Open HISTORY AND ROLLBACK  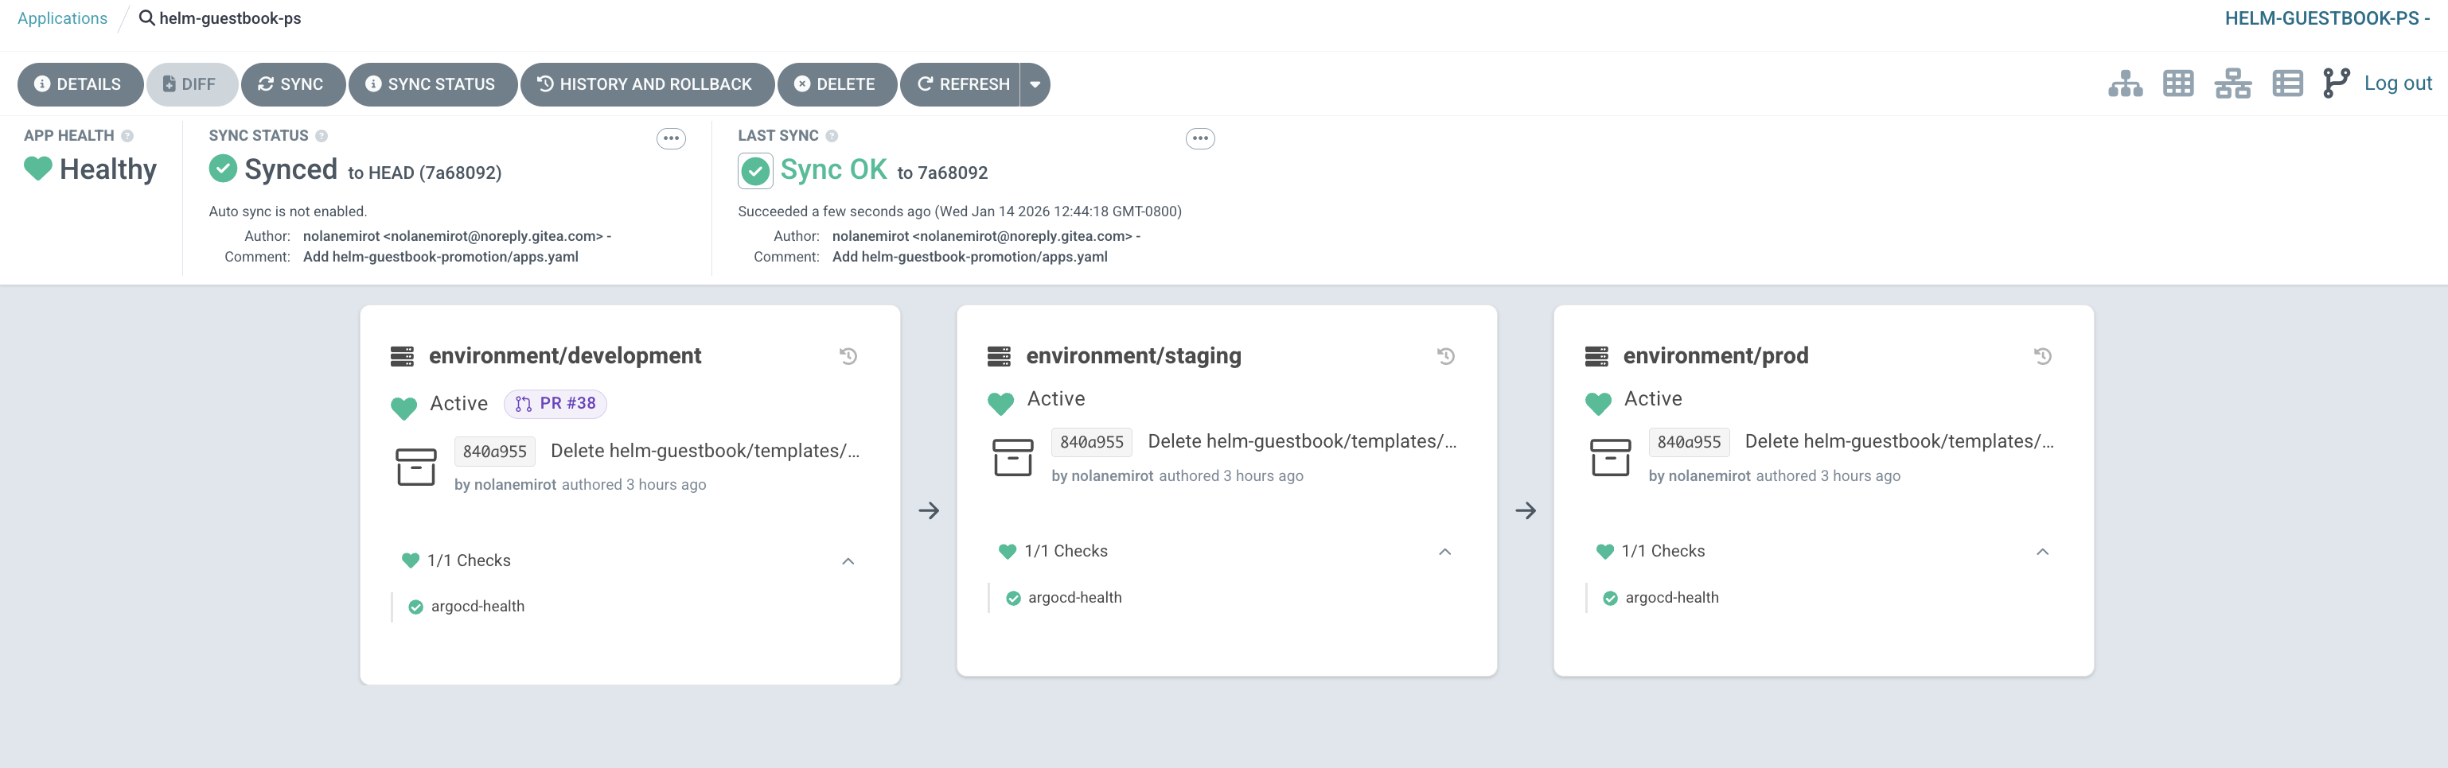coord(646,84)
